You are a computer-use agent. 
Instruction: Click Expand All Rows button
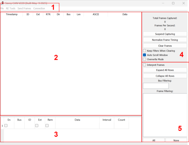coord(165,70)
